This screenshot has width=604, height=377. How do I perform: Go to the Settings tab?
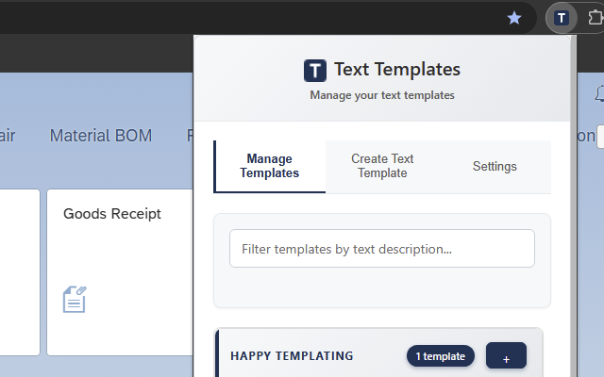tap(495, 166)
